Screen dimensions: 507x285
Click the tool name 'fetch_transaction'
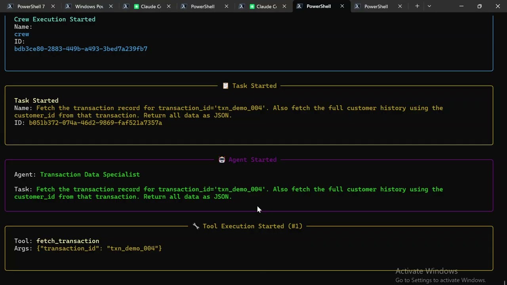[x=68, y=241]
